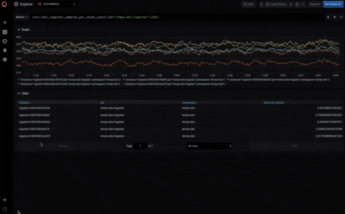
Task: Click the Previous page button
Action: 63,146
